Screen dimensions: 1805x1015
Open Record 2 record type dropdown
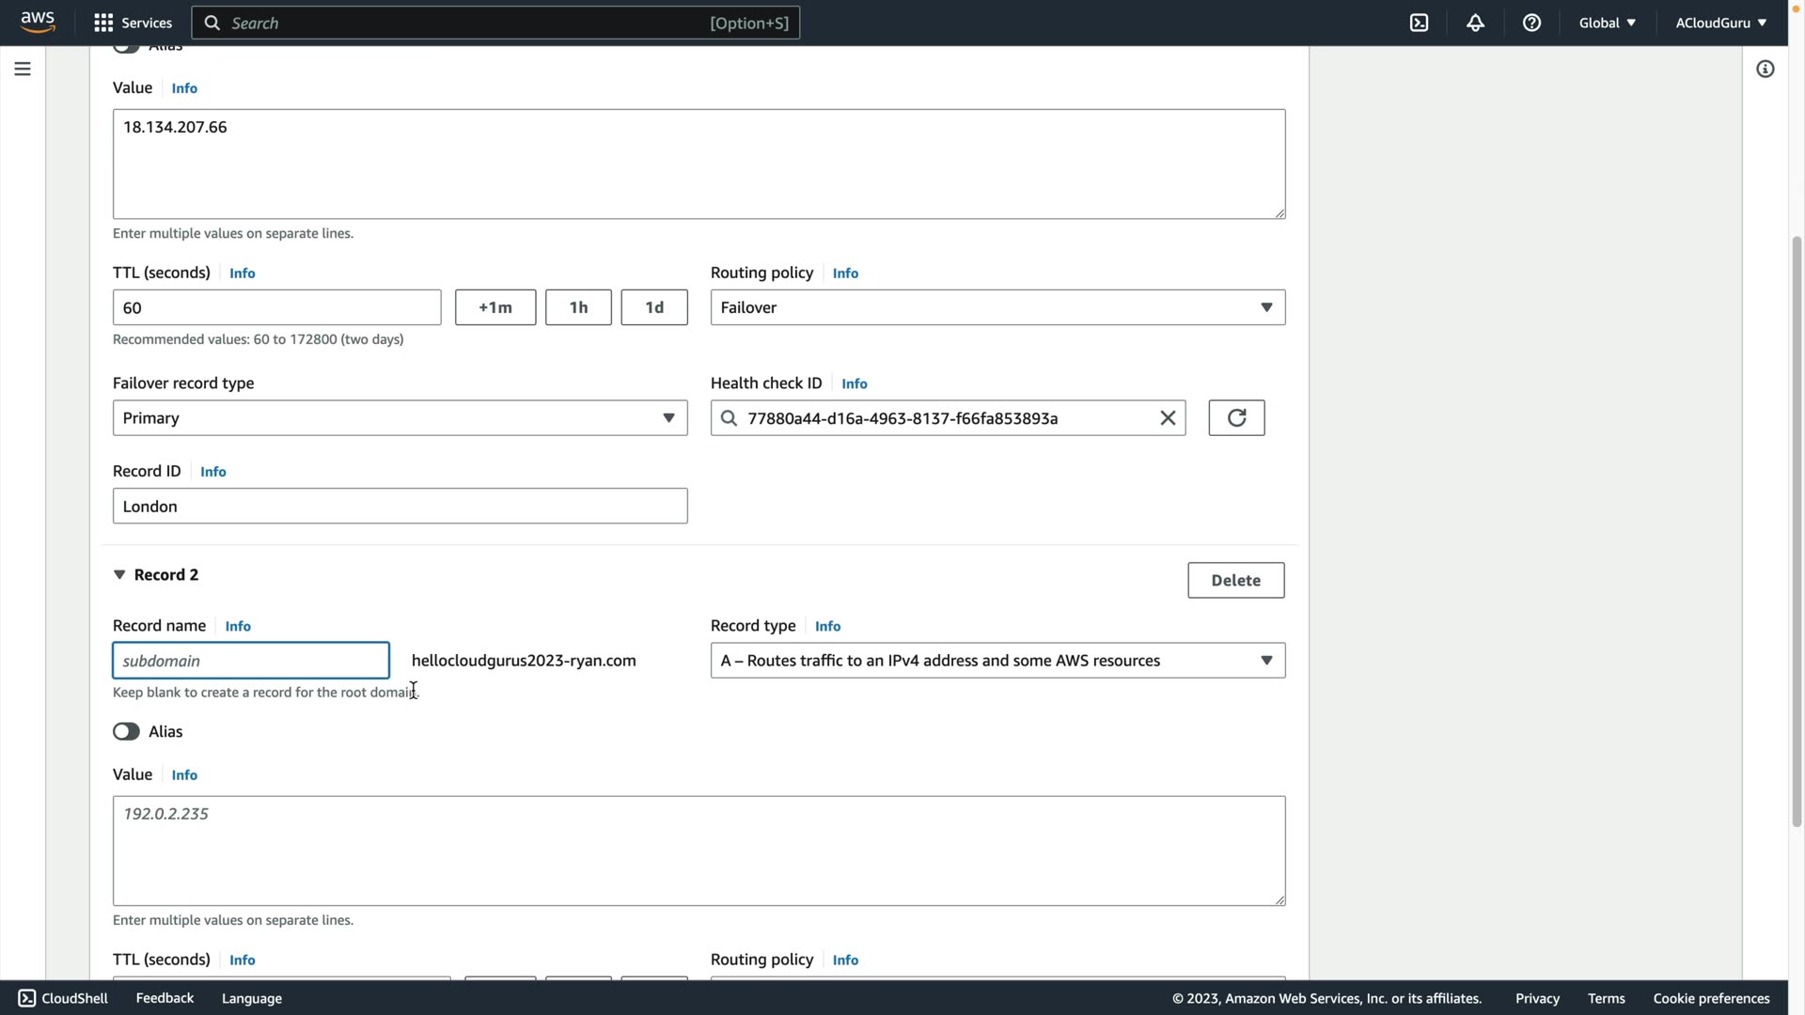click(x=997, y=661)
